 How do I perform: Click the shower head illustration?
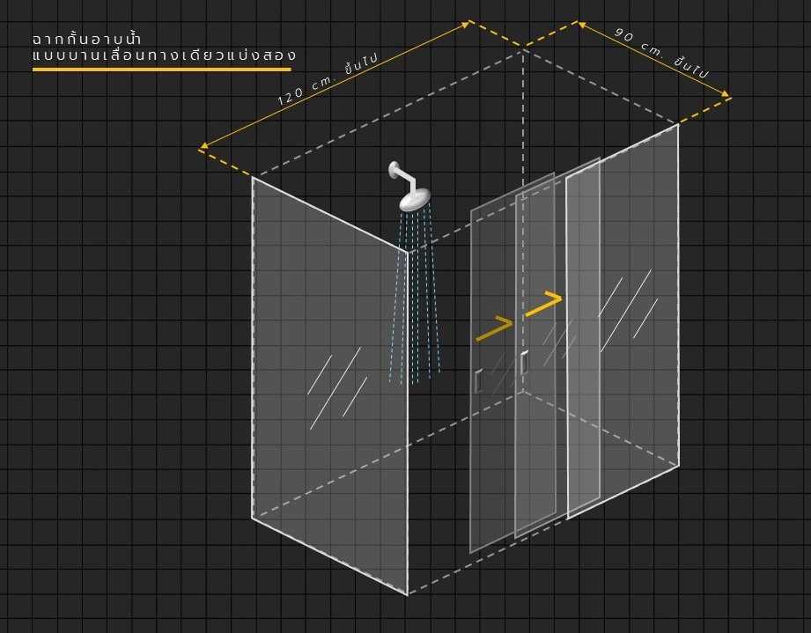(x=409, y=186)
